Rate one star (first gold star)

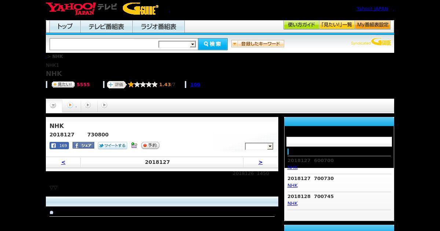[x=131, y=85]
